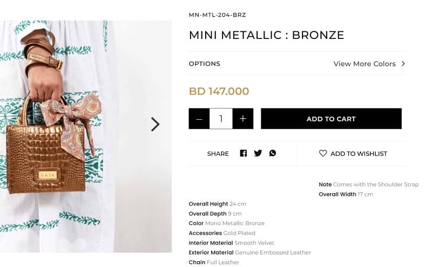
Task: Click the Add to Wishlist text
Action: click(x=359, y=154)
